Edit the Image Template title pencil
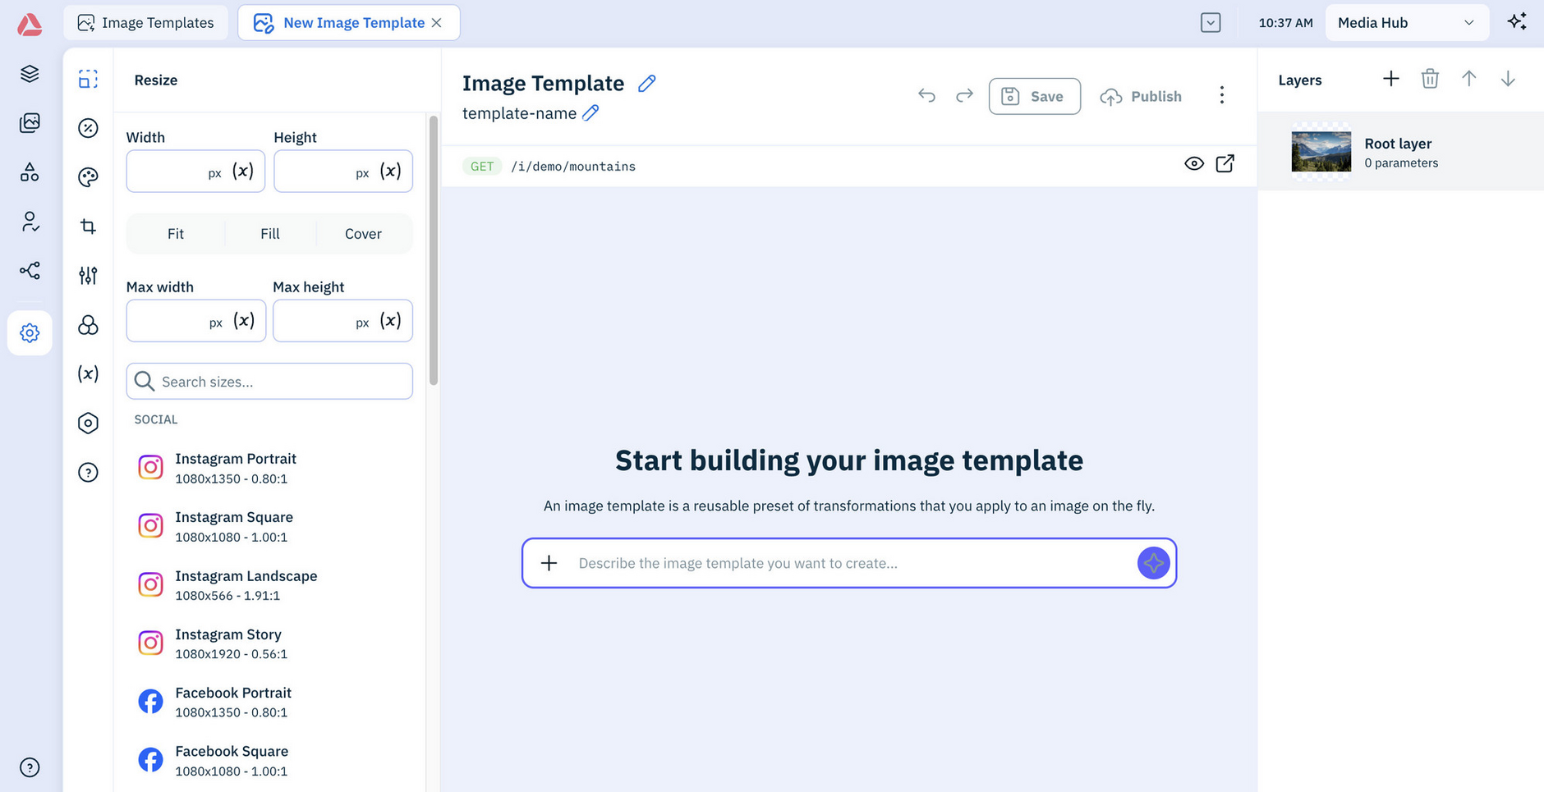This screenshot has height=792, width=1544. [647, 83]
